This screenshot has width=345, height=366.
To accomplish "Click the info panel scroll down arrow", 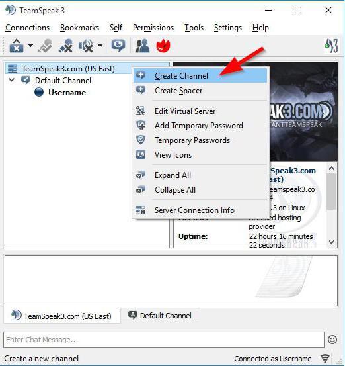I will (x=332, y=242).
